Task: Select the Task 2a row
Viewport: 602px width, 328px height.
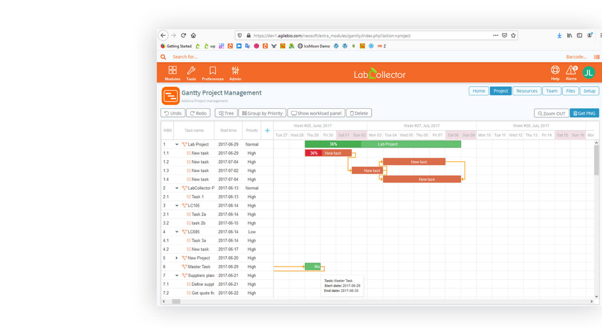Action: 217,214
